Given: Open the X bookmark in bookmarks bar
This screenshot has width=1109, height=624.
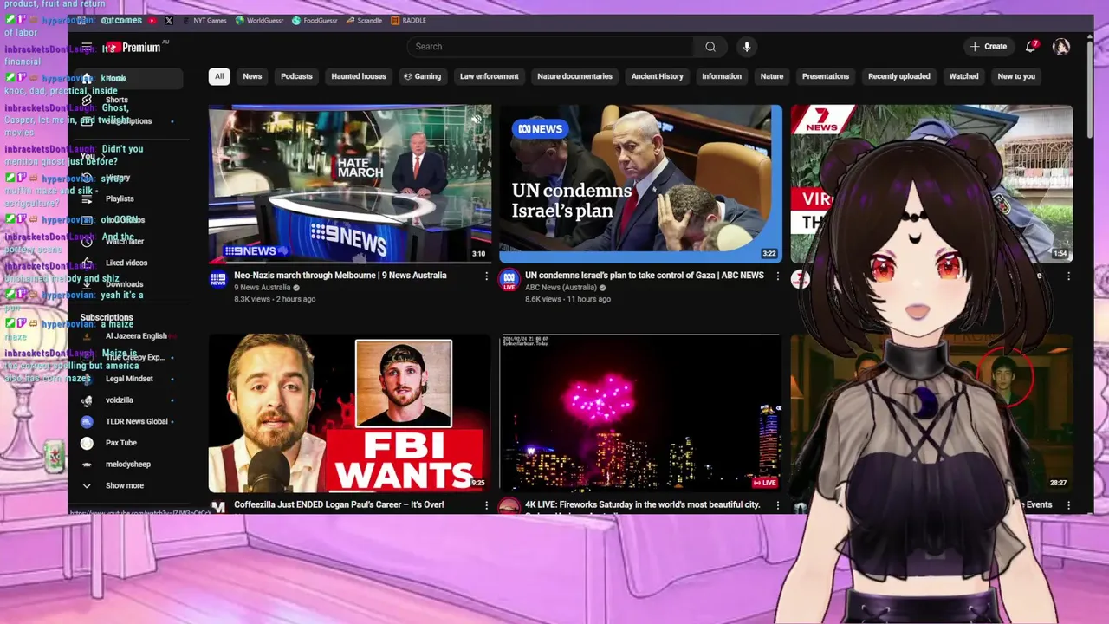Looking at the screenshot, I should click(x=169, y=20).
